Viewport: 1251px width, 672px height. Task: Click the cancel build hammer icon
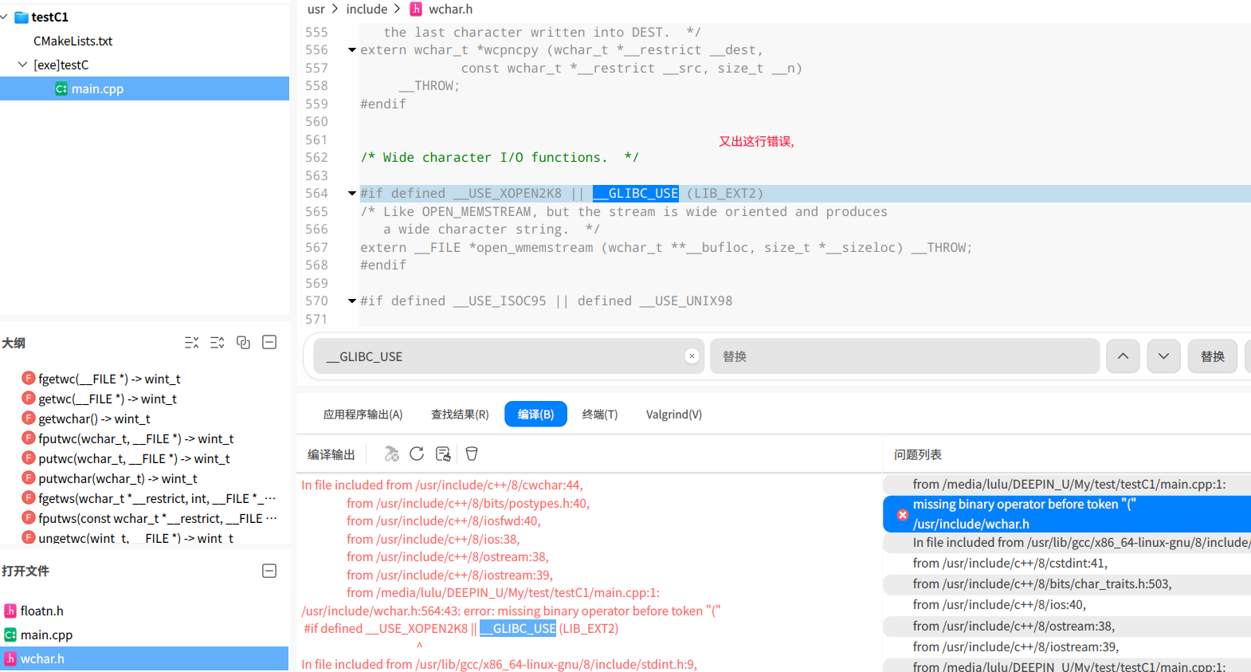tap(391, 454)
